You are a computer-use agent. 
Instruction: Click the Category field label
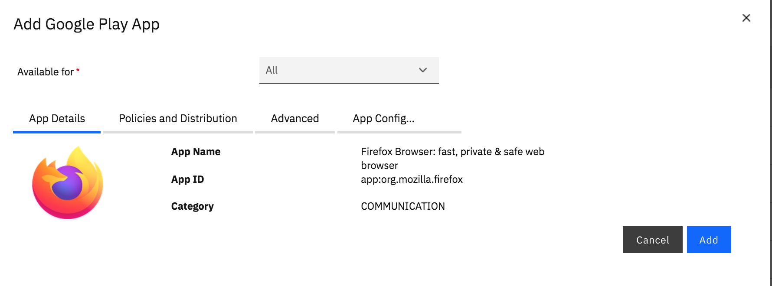[x=192, y=206]
